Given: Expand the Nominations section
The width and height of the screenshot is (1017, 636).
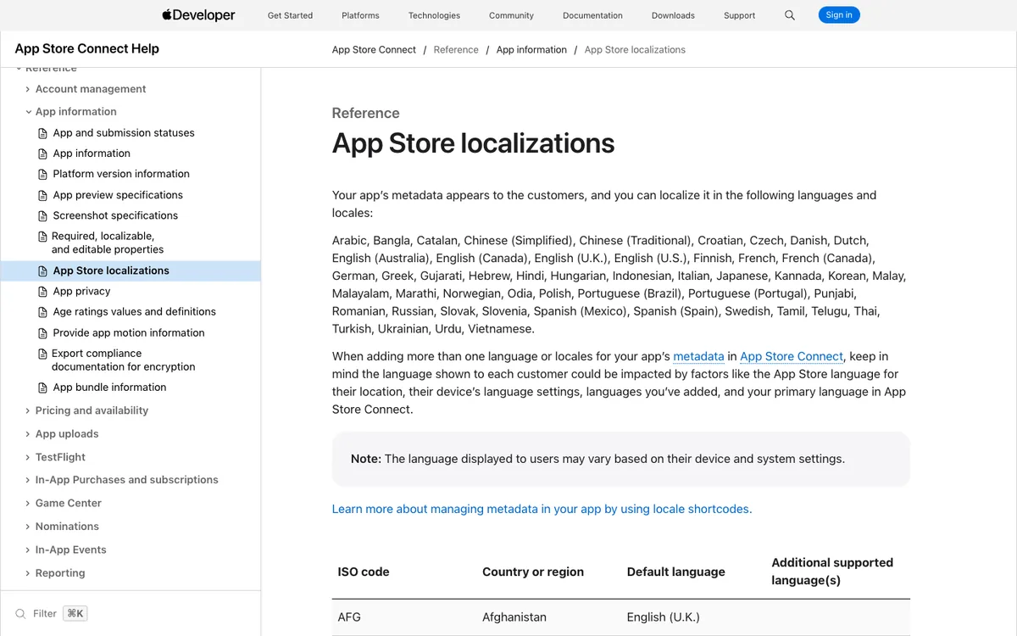Looking at the screenshot, I should tap(27, 527).
